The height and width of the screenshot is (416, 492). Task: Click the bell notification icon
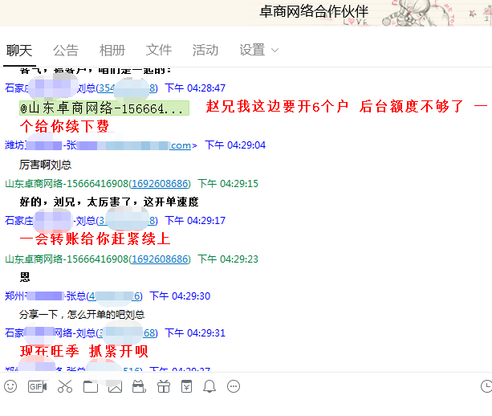click(x=209, y=386)
